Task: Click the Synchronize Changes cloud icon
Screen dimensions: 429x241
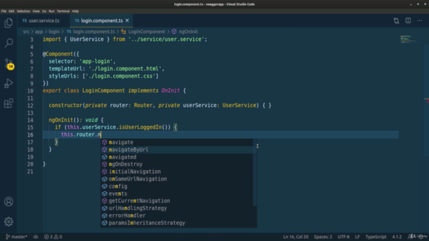Action: coord(36,236)
